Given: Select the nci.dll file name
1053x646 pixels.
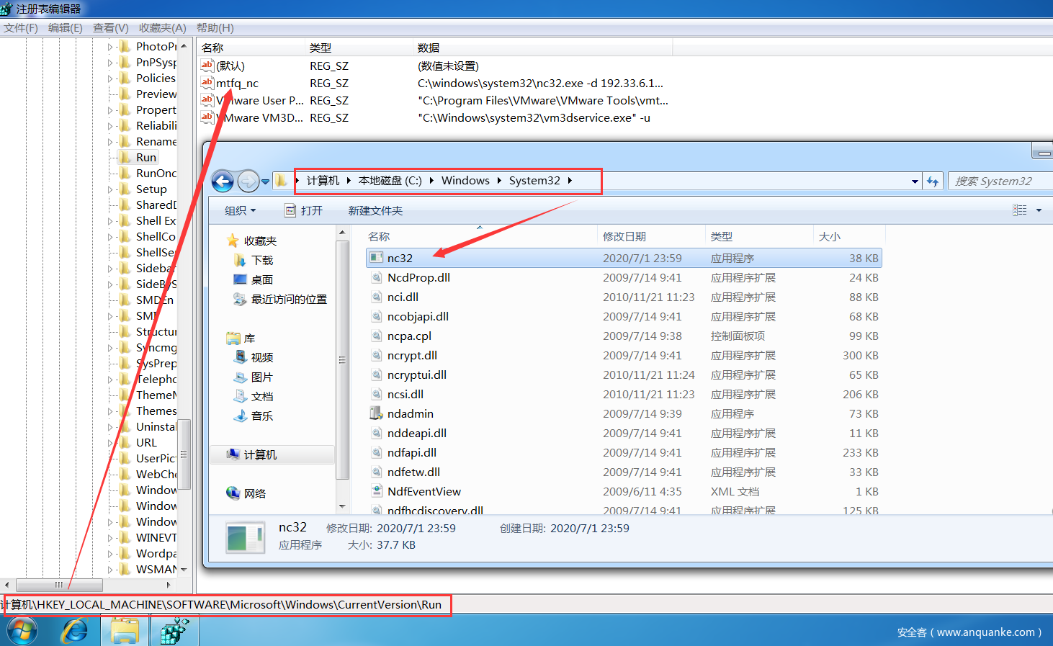Looking at the screenshot, I should tap(403, 297).
